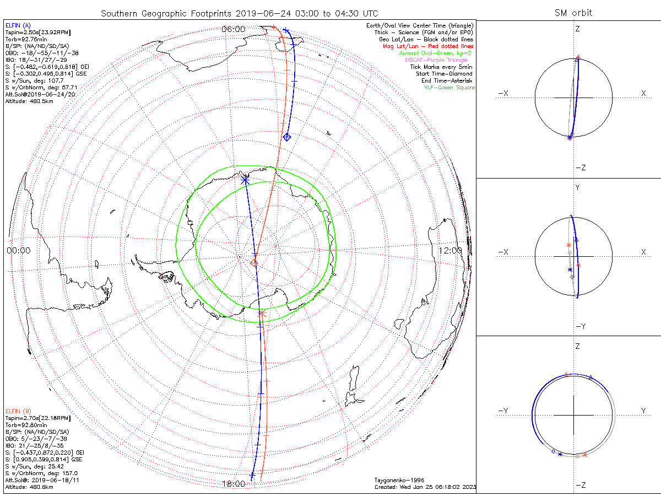The height and width of the screenshot is (496, 661).
Task: Click '-Y' label in middle SM orbit panel
Action: [581, 326]
